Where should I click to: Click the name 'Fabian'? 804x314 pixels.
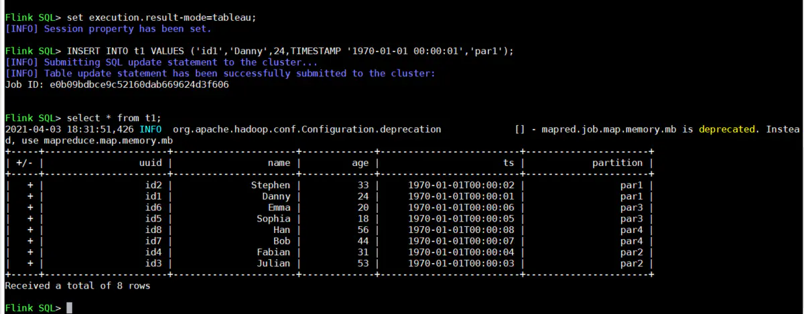point(274,252)
